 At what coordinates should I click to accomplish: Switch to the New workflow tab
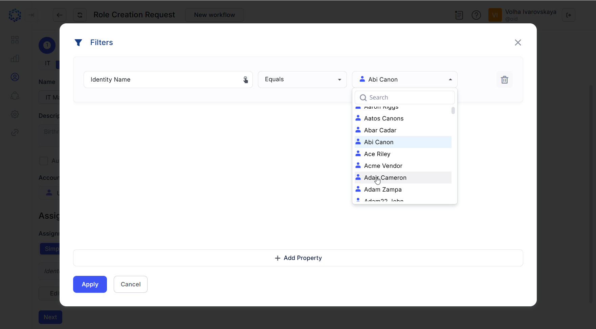pos(214,15)
